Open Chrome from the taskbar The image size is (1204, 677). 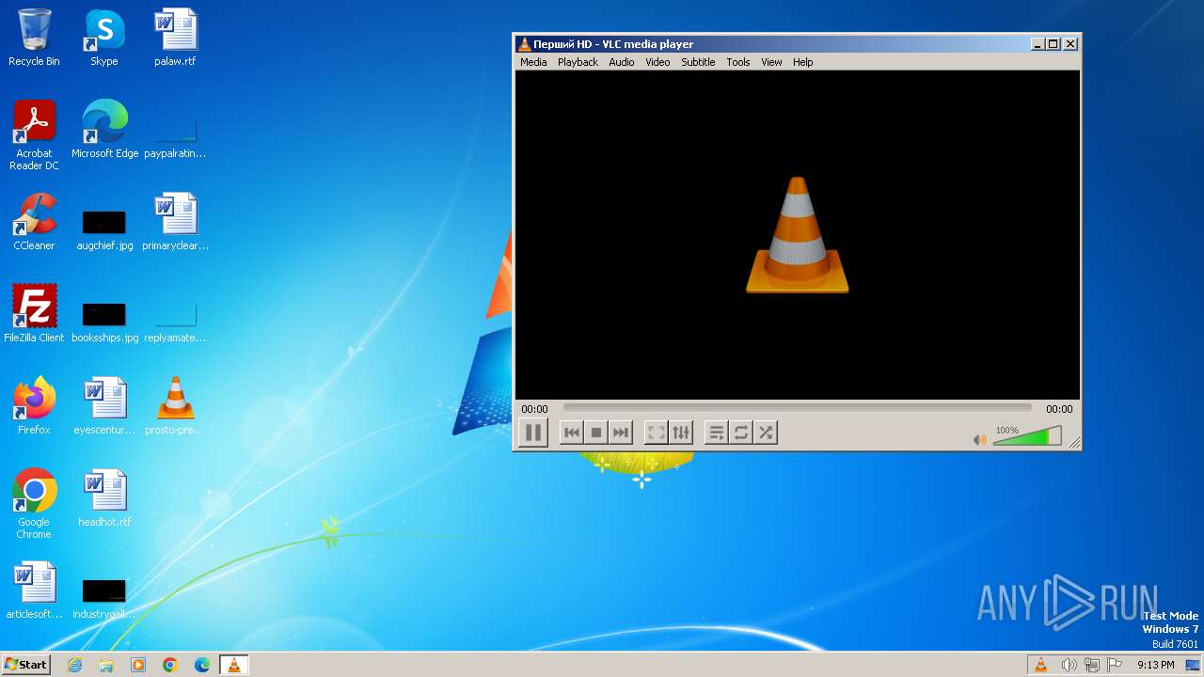(170, 665)
